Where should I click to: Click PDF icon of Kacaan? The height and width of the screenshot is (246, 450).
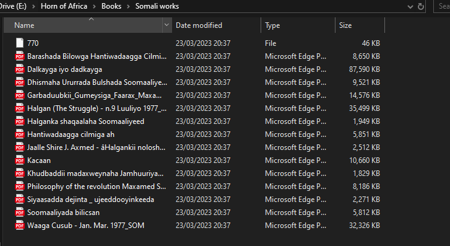(x=20, y=160)
